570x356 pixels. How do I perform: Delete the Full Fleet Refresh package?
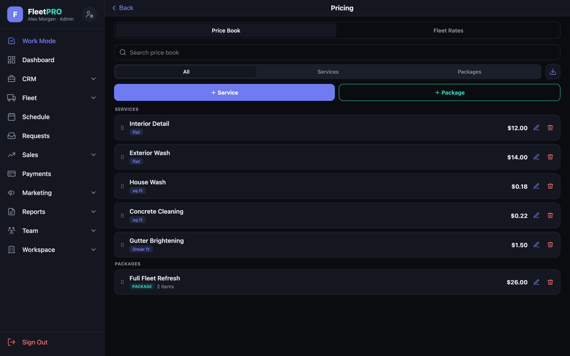coord(550,282)
